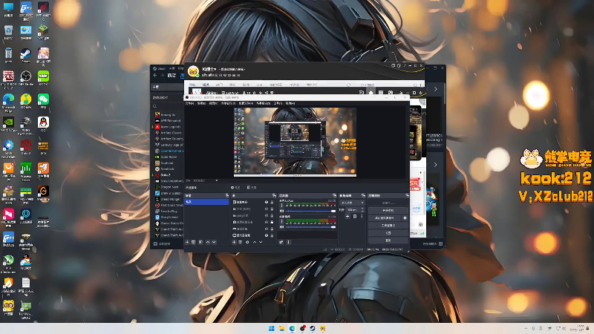The height and width of the screenshot is (334, 594).
Task: Click Start Virtual Camera in Controls
Action: click(385, 217)
